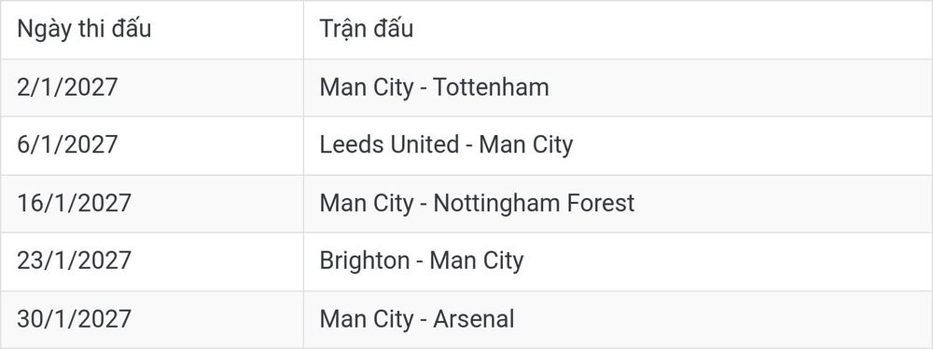This screenshot has height=349, width=933.
Task: Click "Man City" in the Brighton row
Action: click(477, 262)
